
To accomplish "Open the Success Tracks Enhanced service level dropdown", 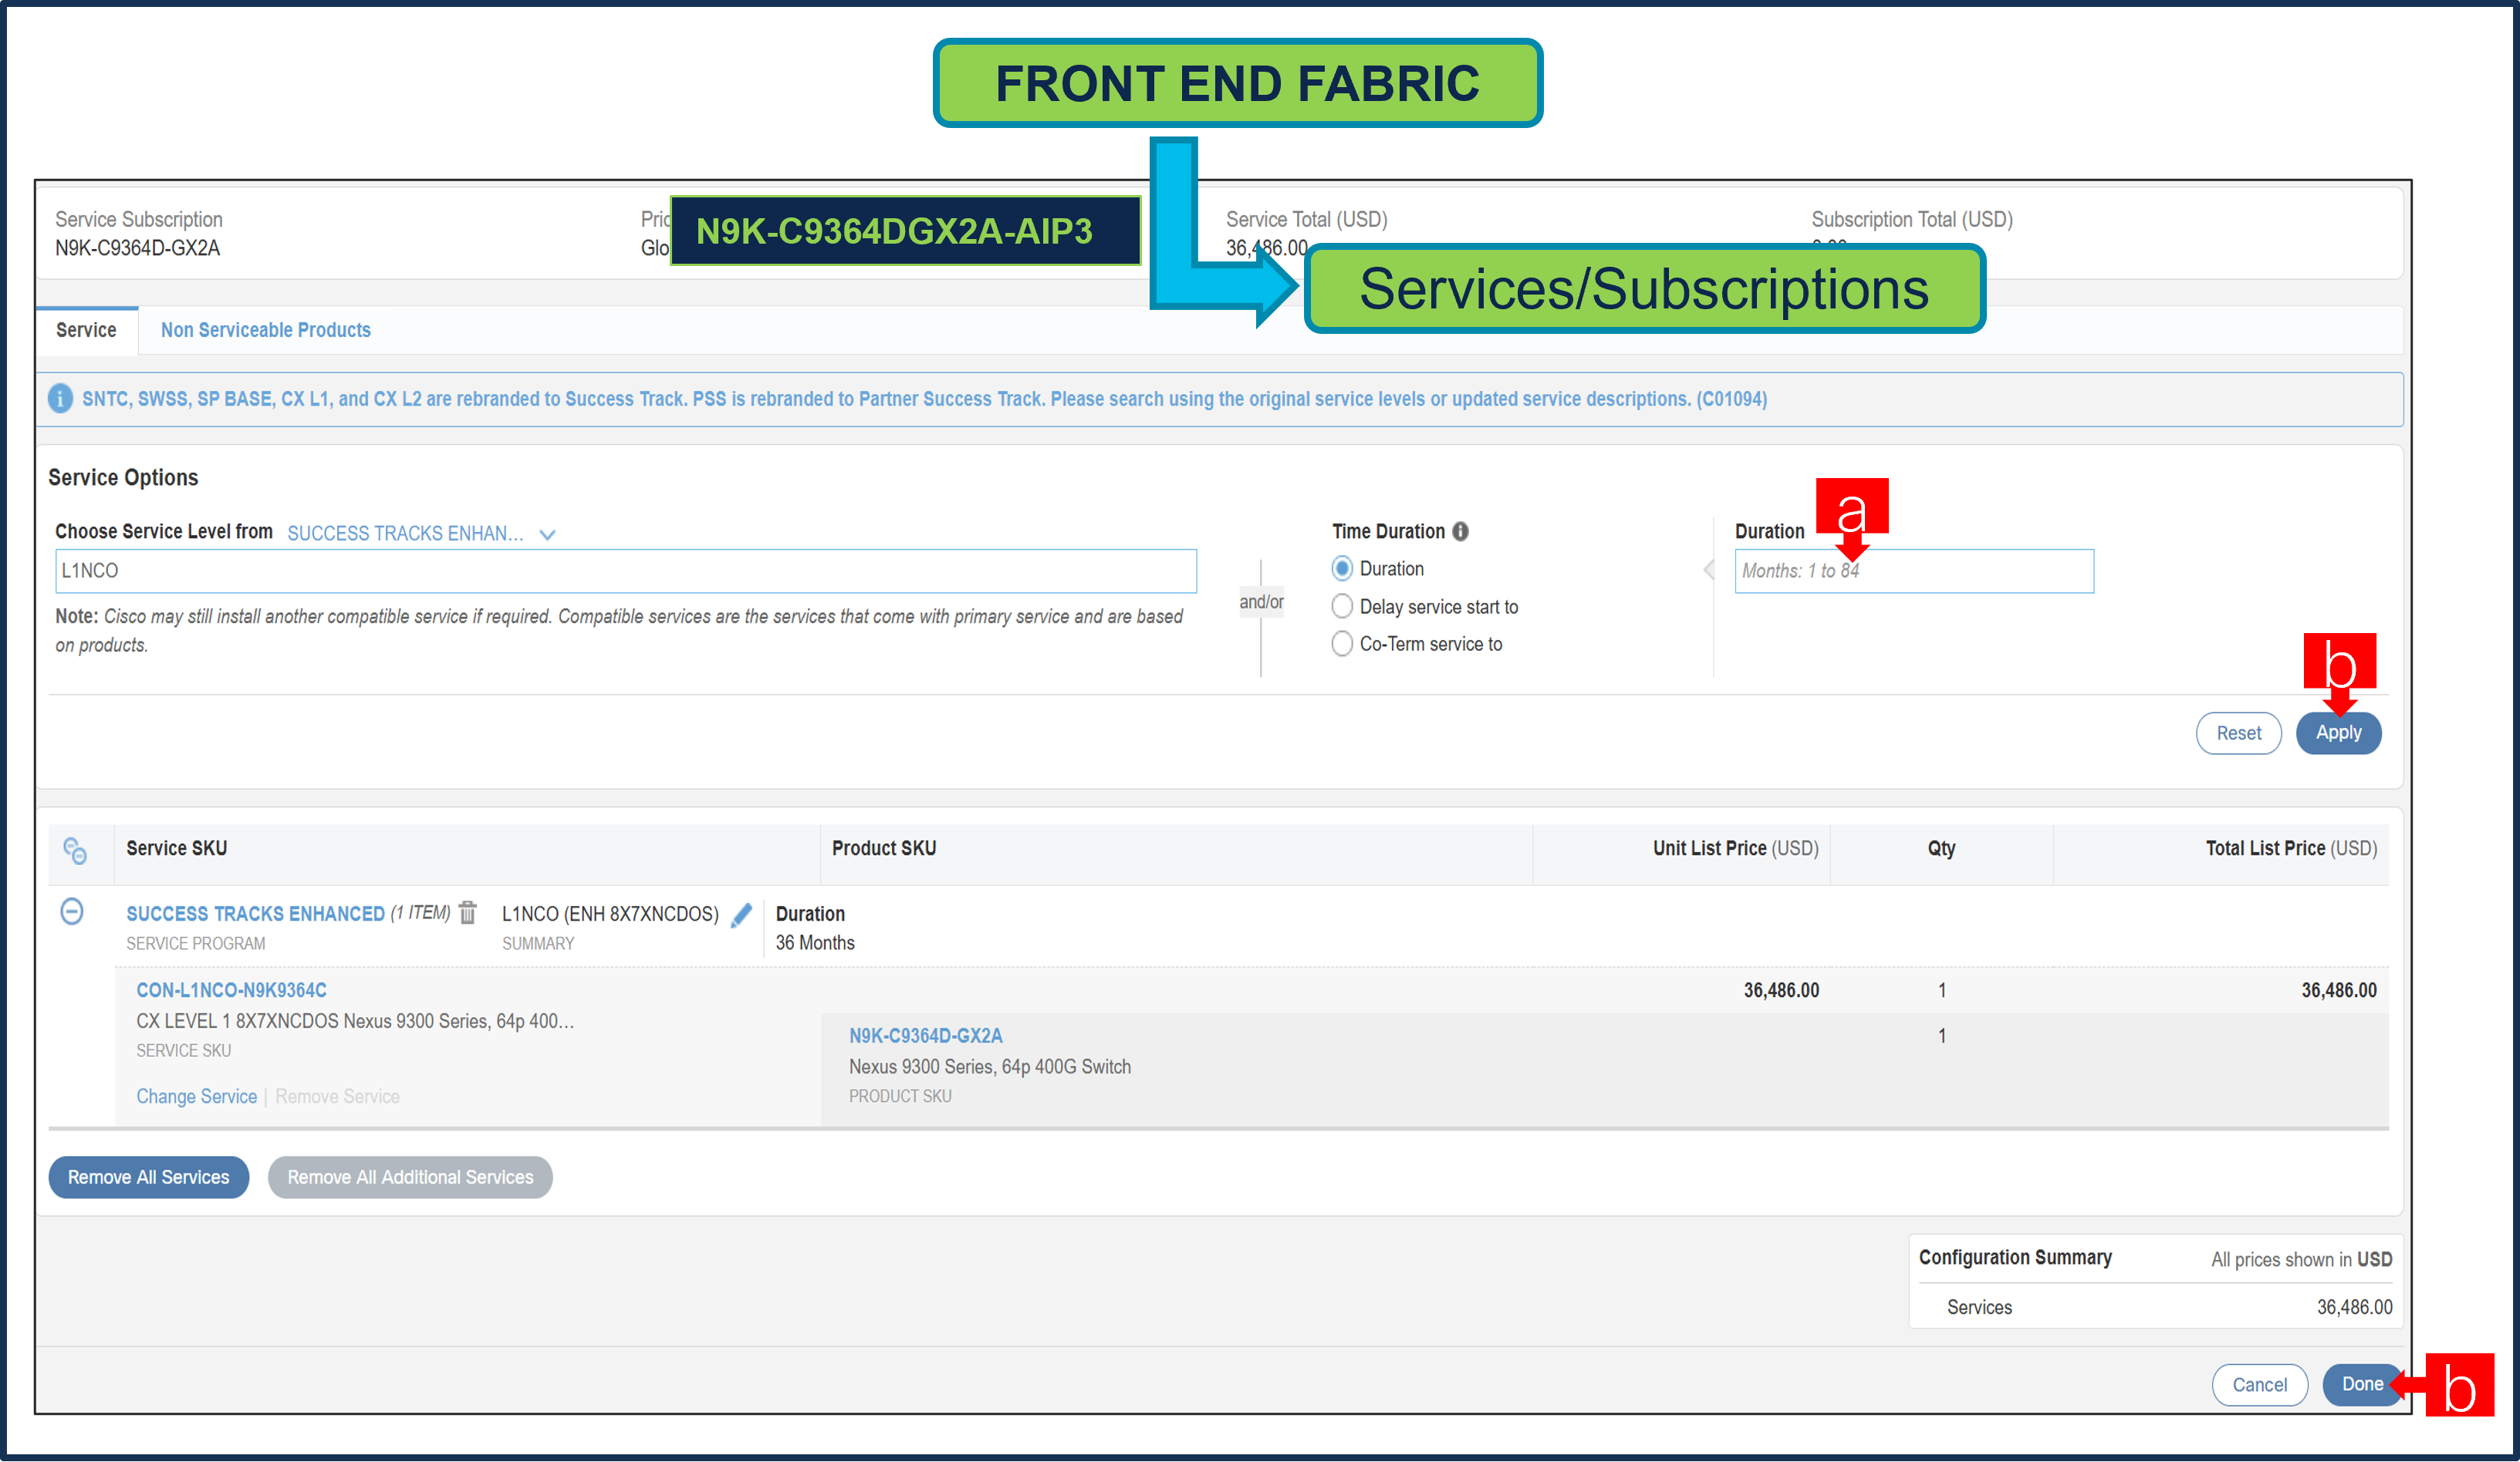I will point(405,534).
